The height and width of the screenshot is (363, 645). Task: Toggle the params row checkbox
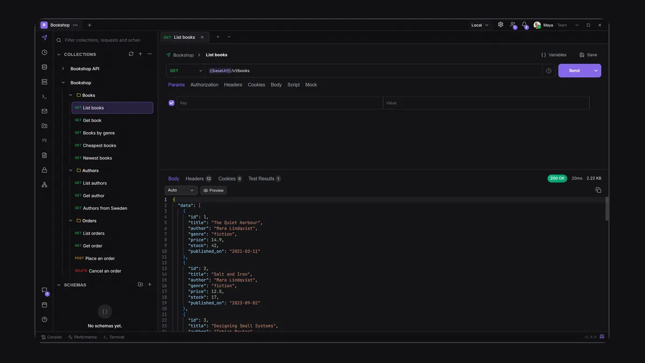[x=171, y=103]
